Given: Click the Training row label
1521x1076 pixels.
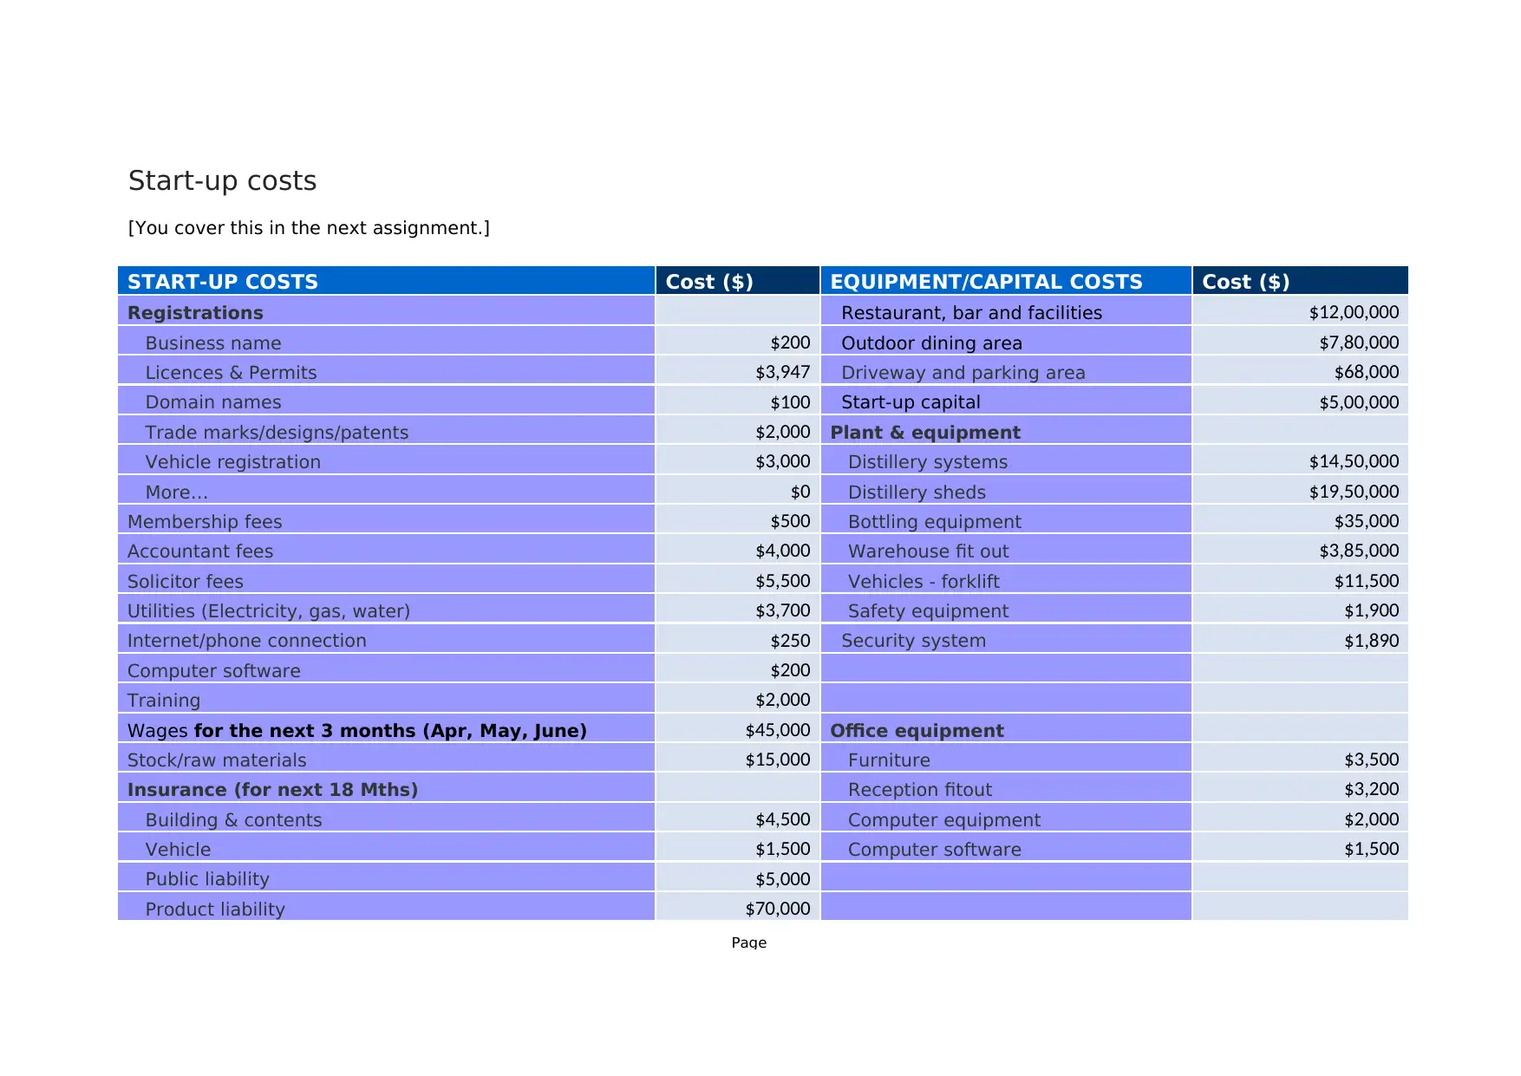Looking at the screenshot, I should pos(164,701).
